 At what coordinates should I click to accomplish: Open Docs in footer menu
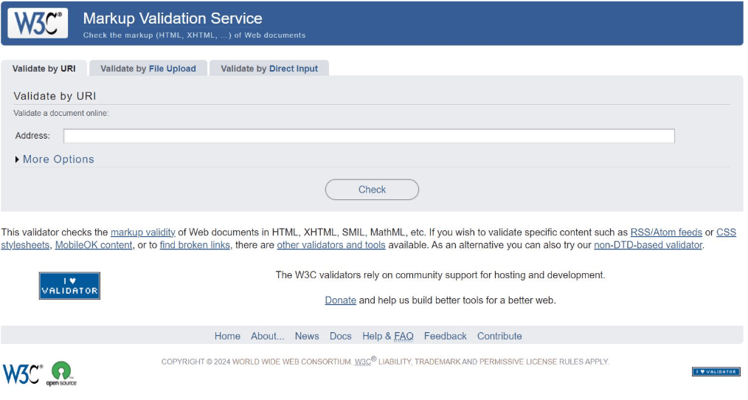pos(341,336)
